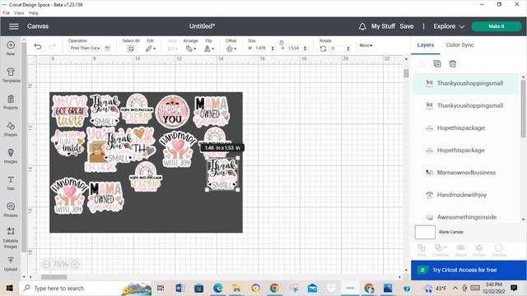The width and height of the screenshot is (527, 296).
Task: Click the Windows Start button
Action: (9, 288)
